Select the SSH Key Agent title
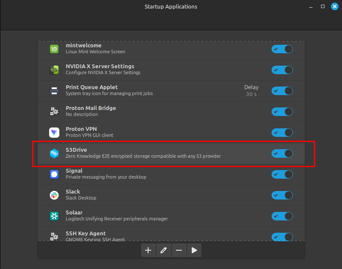This screenshot has height=269, width=342. 86,234
